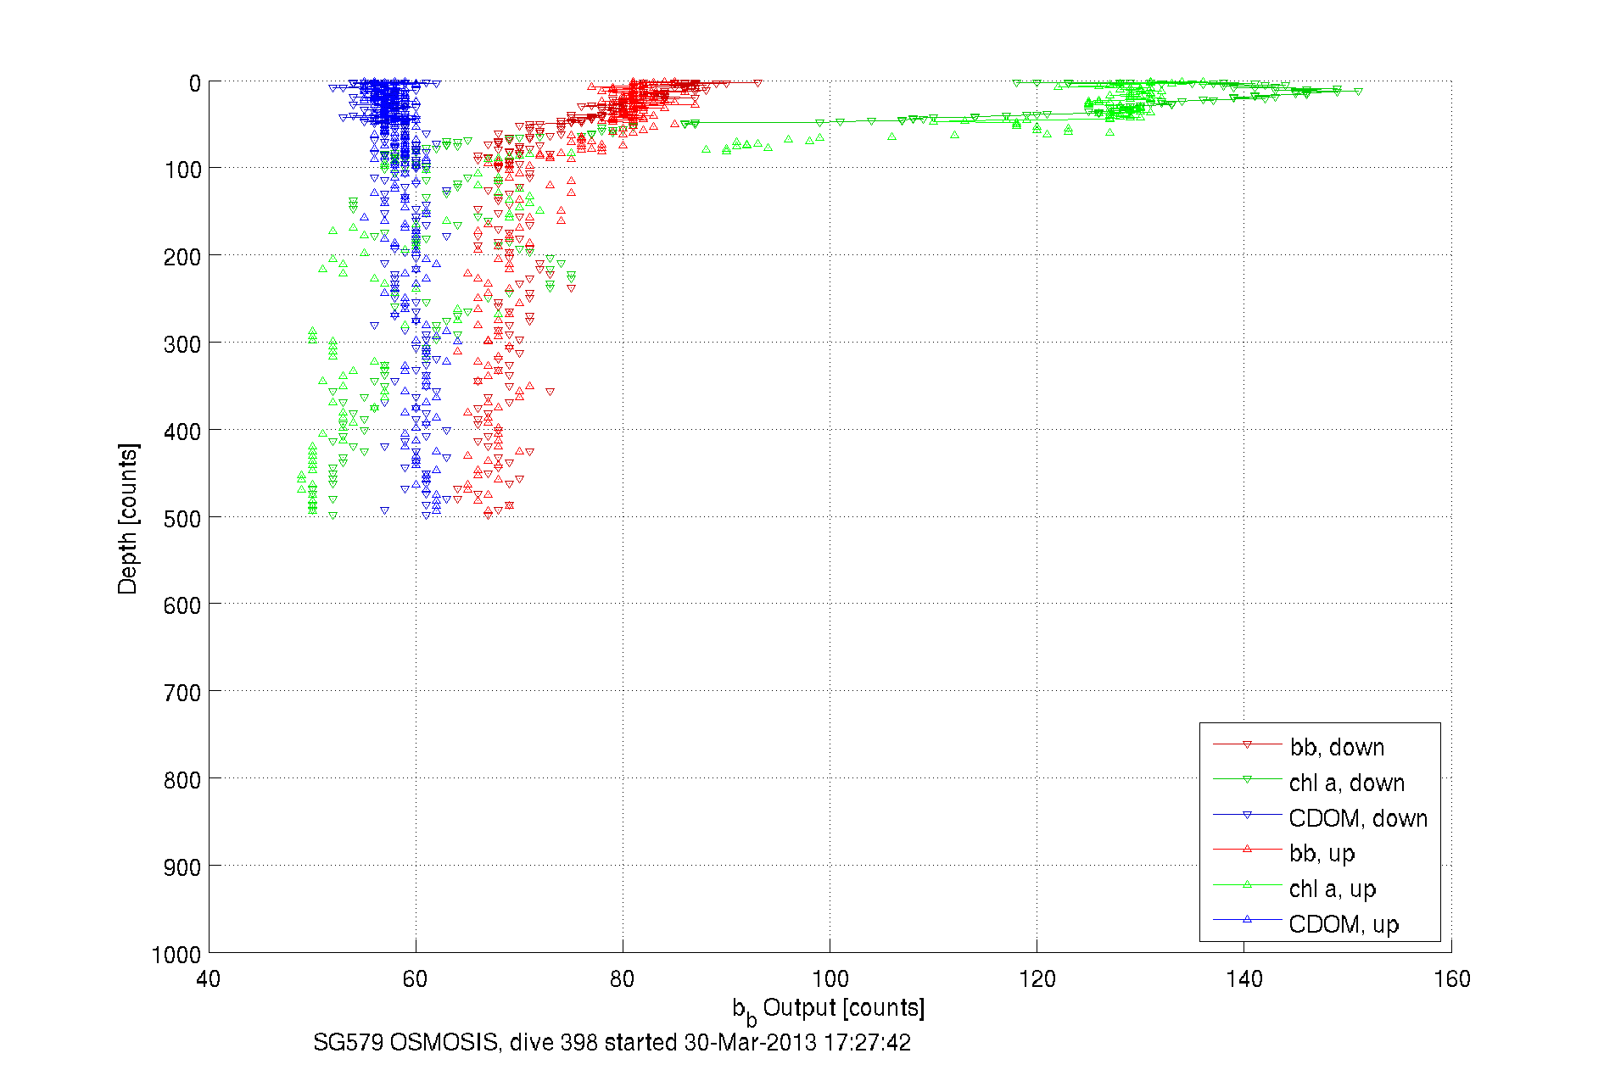Click the x-axis tick label 100
This screenshot has width=1604, height=1070.
click(x=830, y=979)
